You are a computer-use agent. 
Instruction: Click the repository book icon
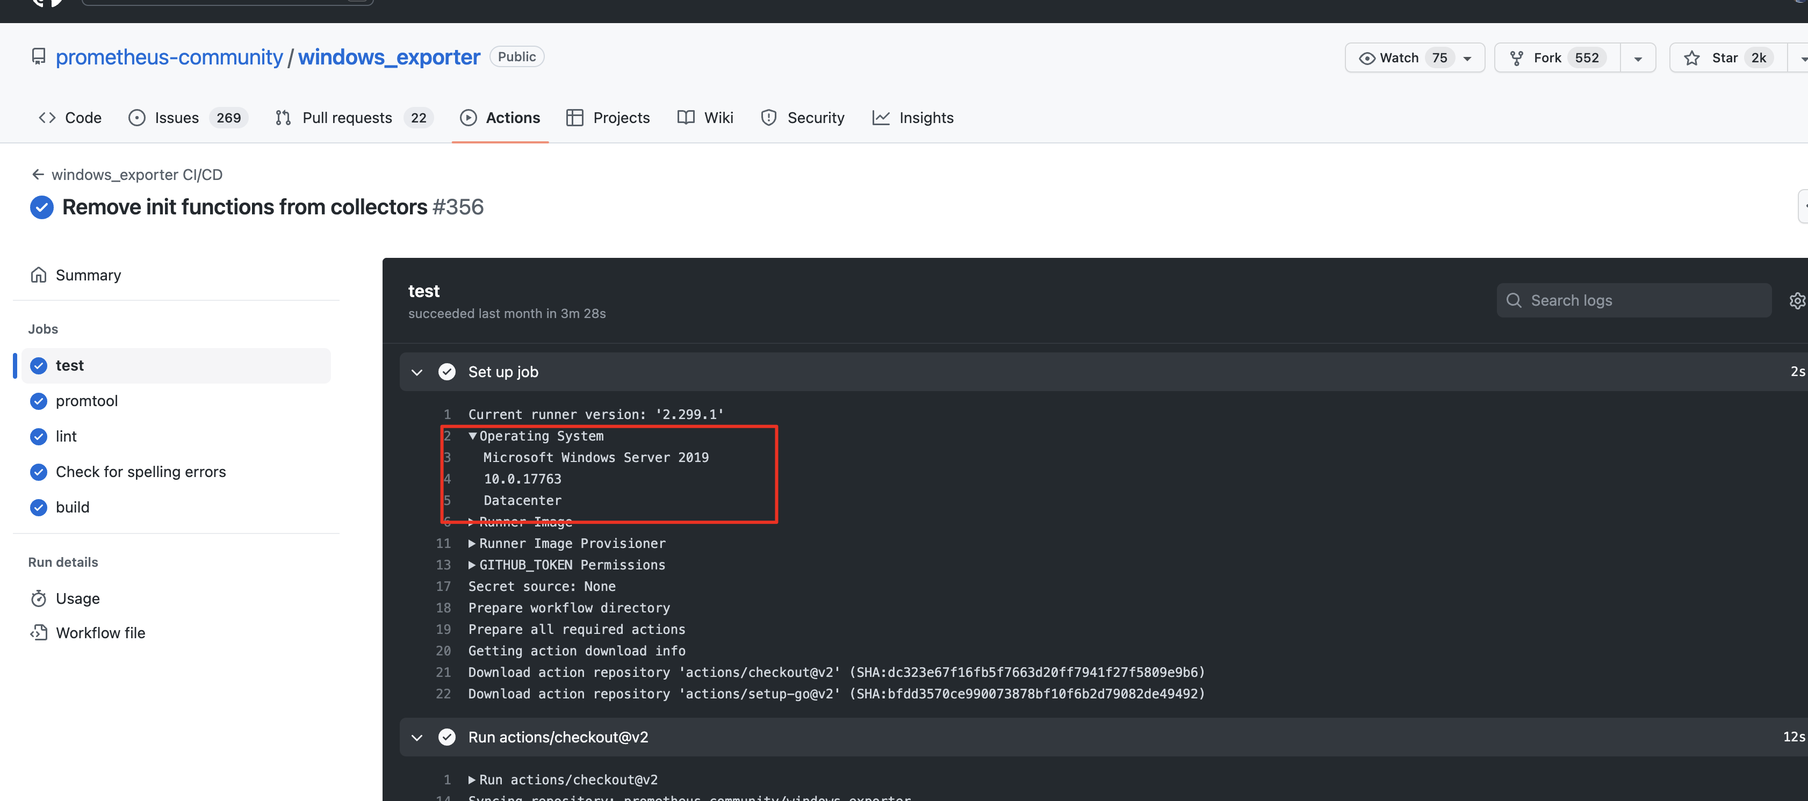[39, 56]
